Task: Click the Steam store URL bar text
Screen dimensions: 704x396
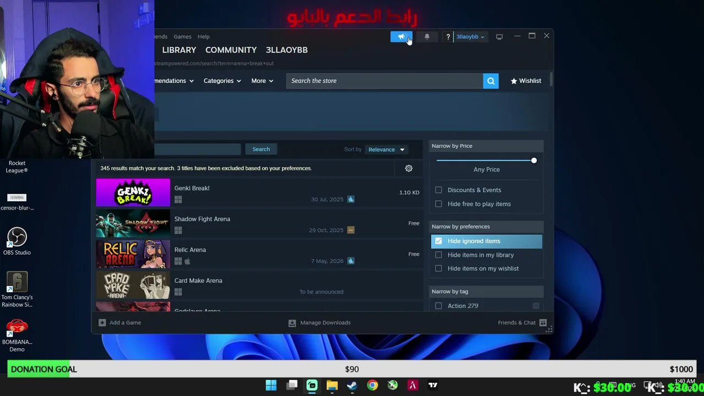Action: tap(214, 63)
